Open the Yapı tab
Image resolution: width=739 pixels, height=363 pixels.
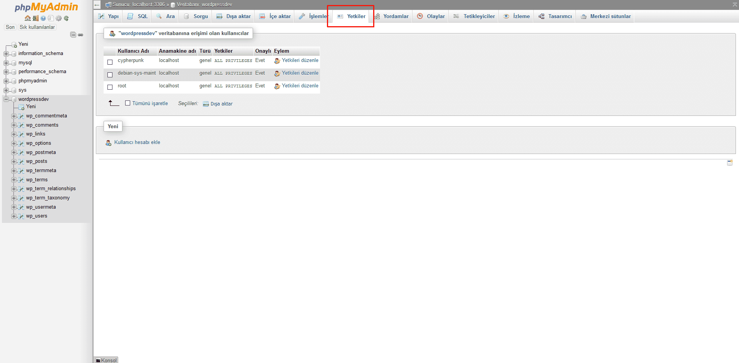tap(108, 16)
